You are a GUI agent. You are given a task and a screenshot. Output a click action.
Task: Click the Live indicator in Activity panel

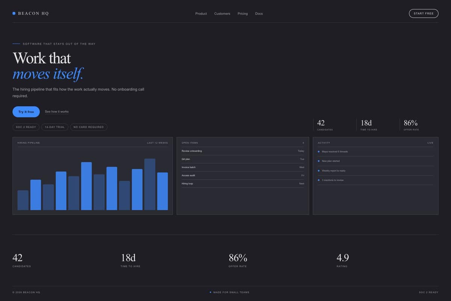[430, 143]
